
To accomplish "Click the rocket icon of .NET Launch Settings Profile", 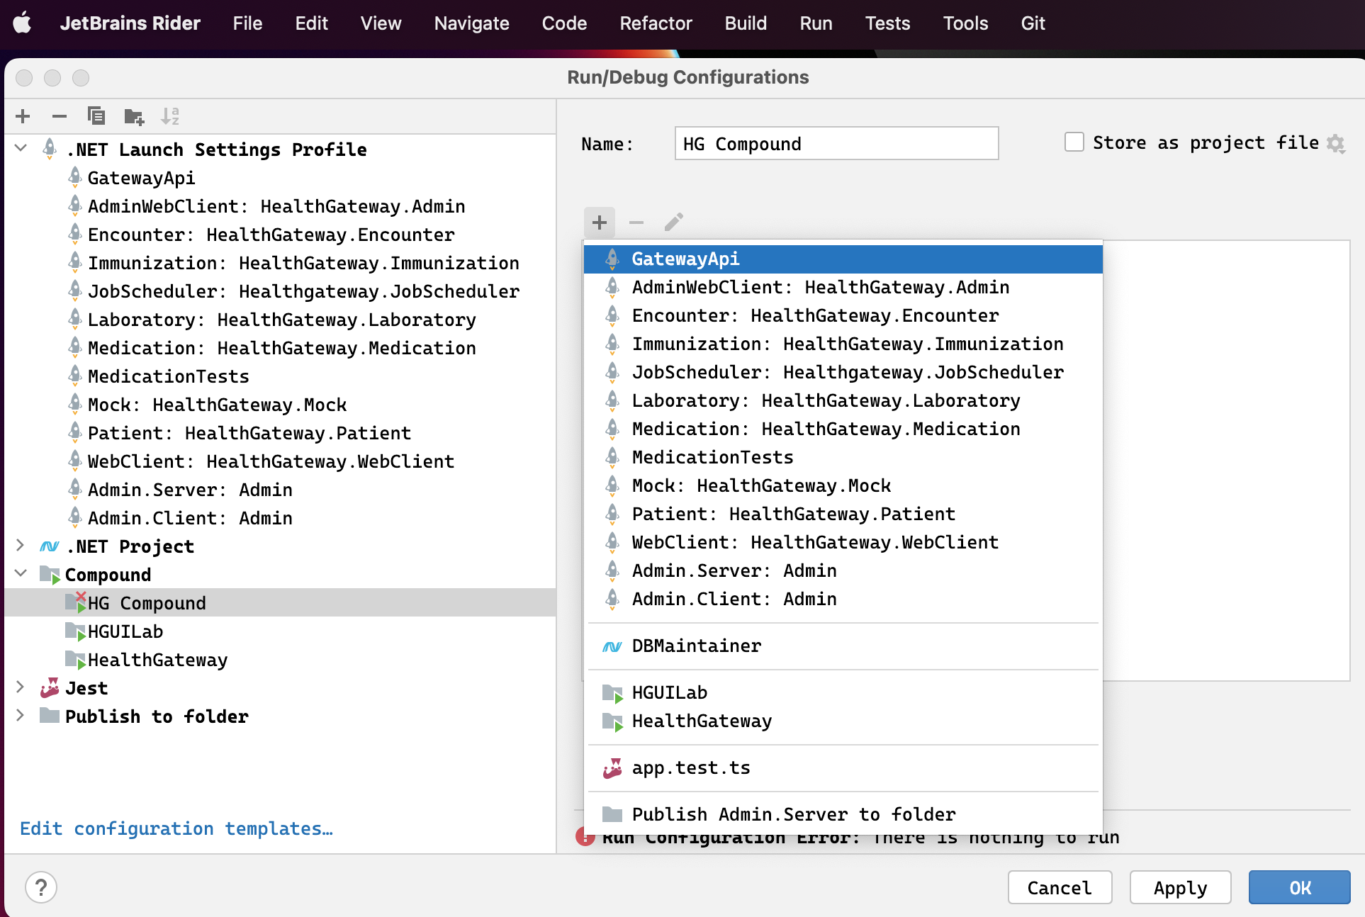I will tap(50, 149).
